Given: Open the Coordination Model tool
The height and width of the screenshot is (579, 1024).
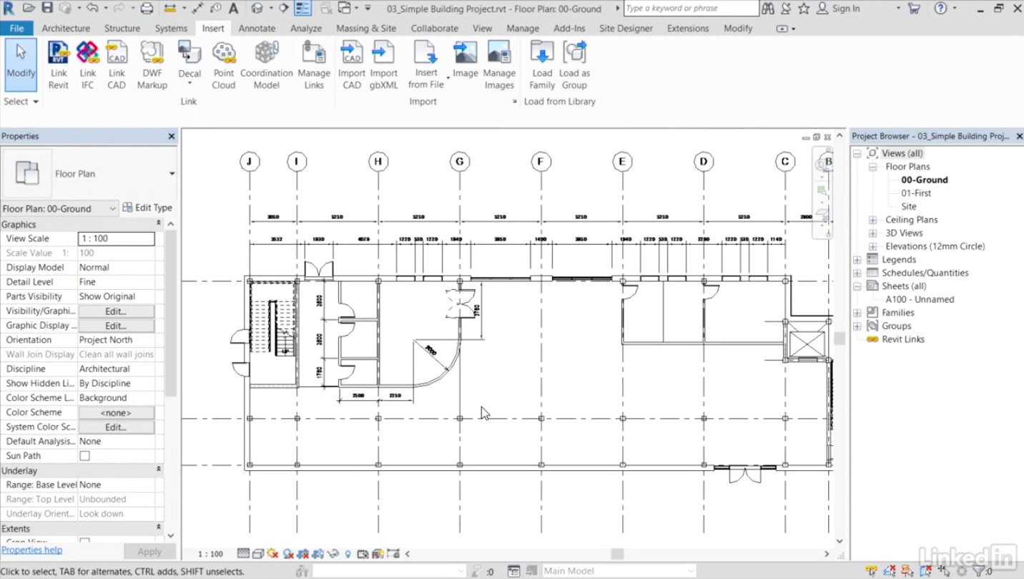Looking at the screenshot, I should click(266, 64).
